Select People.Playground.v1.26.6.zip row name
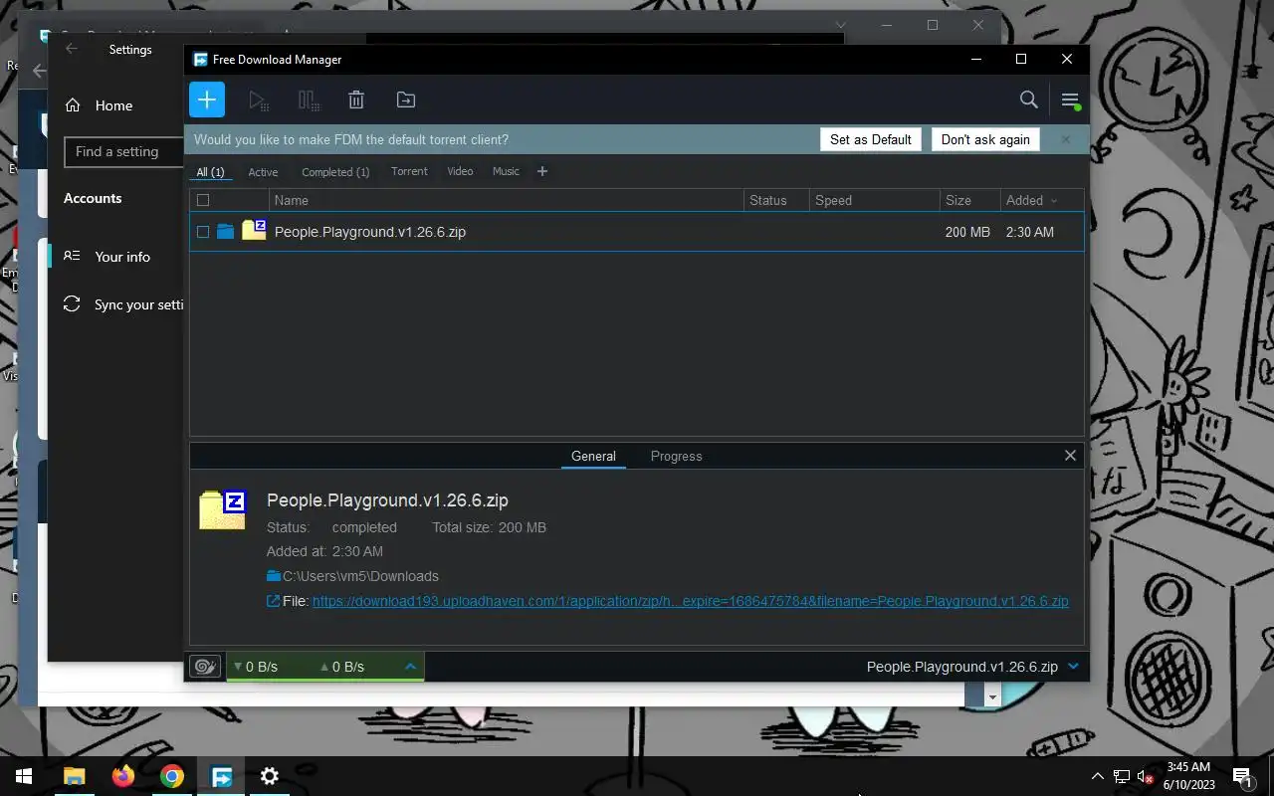 pos(370,232)
